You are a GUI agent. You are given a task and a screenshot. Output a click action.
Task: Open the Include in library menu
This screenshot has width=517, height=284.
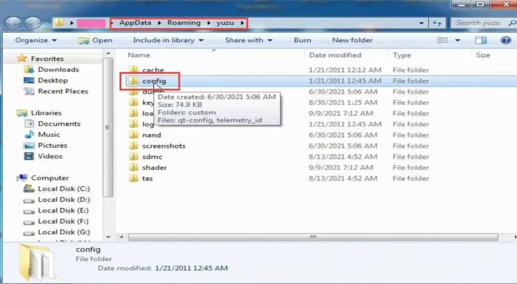pos(168,40)
